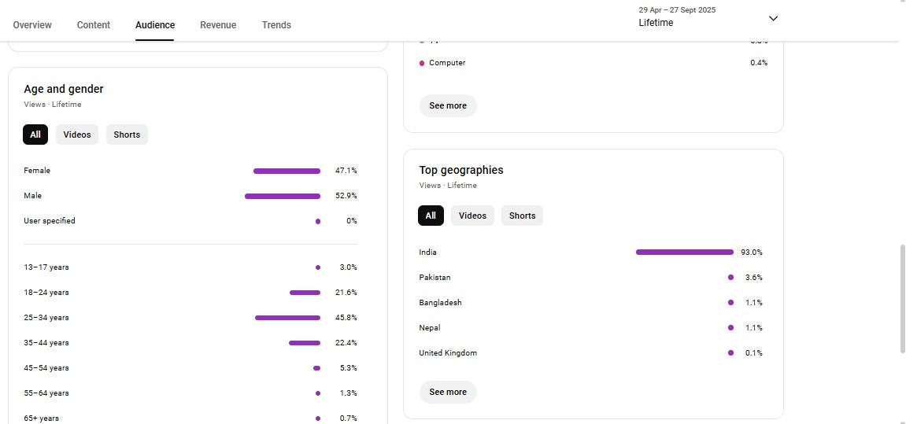906x424 pixels.
Task: Click See more below Computer row
Action: [448, 105]
